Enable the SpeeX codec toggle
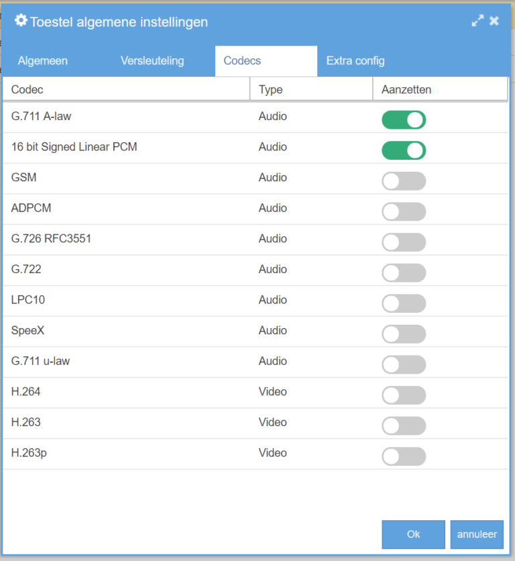The image size is (515, 561). tap(404, 334)
